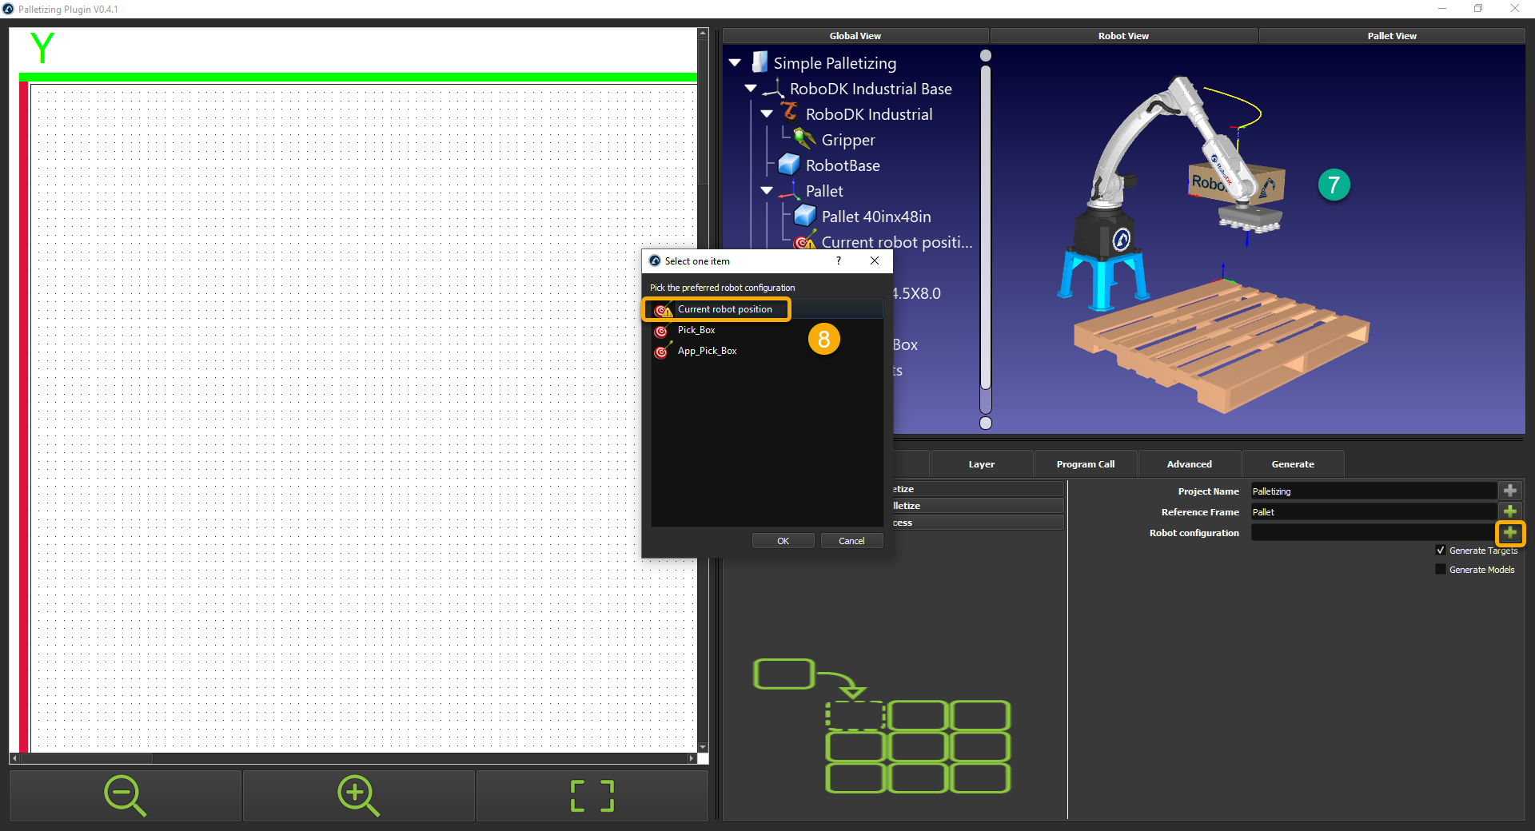Click the fit-to-view icon at the bottom
The height and width of the screenshot is (831, 1535).
[x=591, y=795]
